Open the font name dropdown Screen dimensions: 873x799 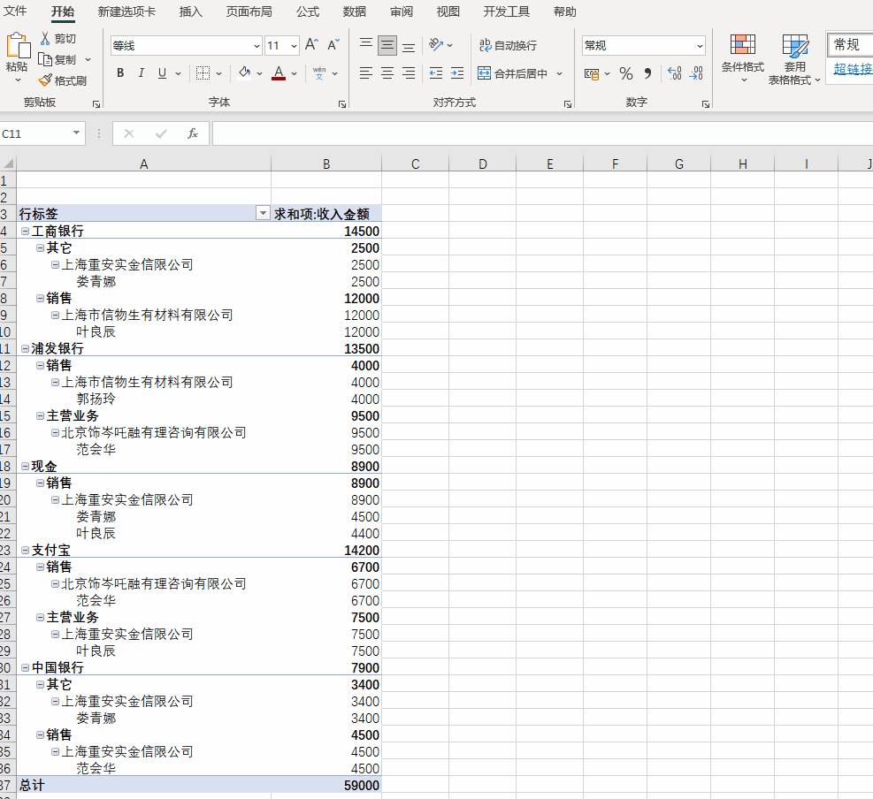257,46
